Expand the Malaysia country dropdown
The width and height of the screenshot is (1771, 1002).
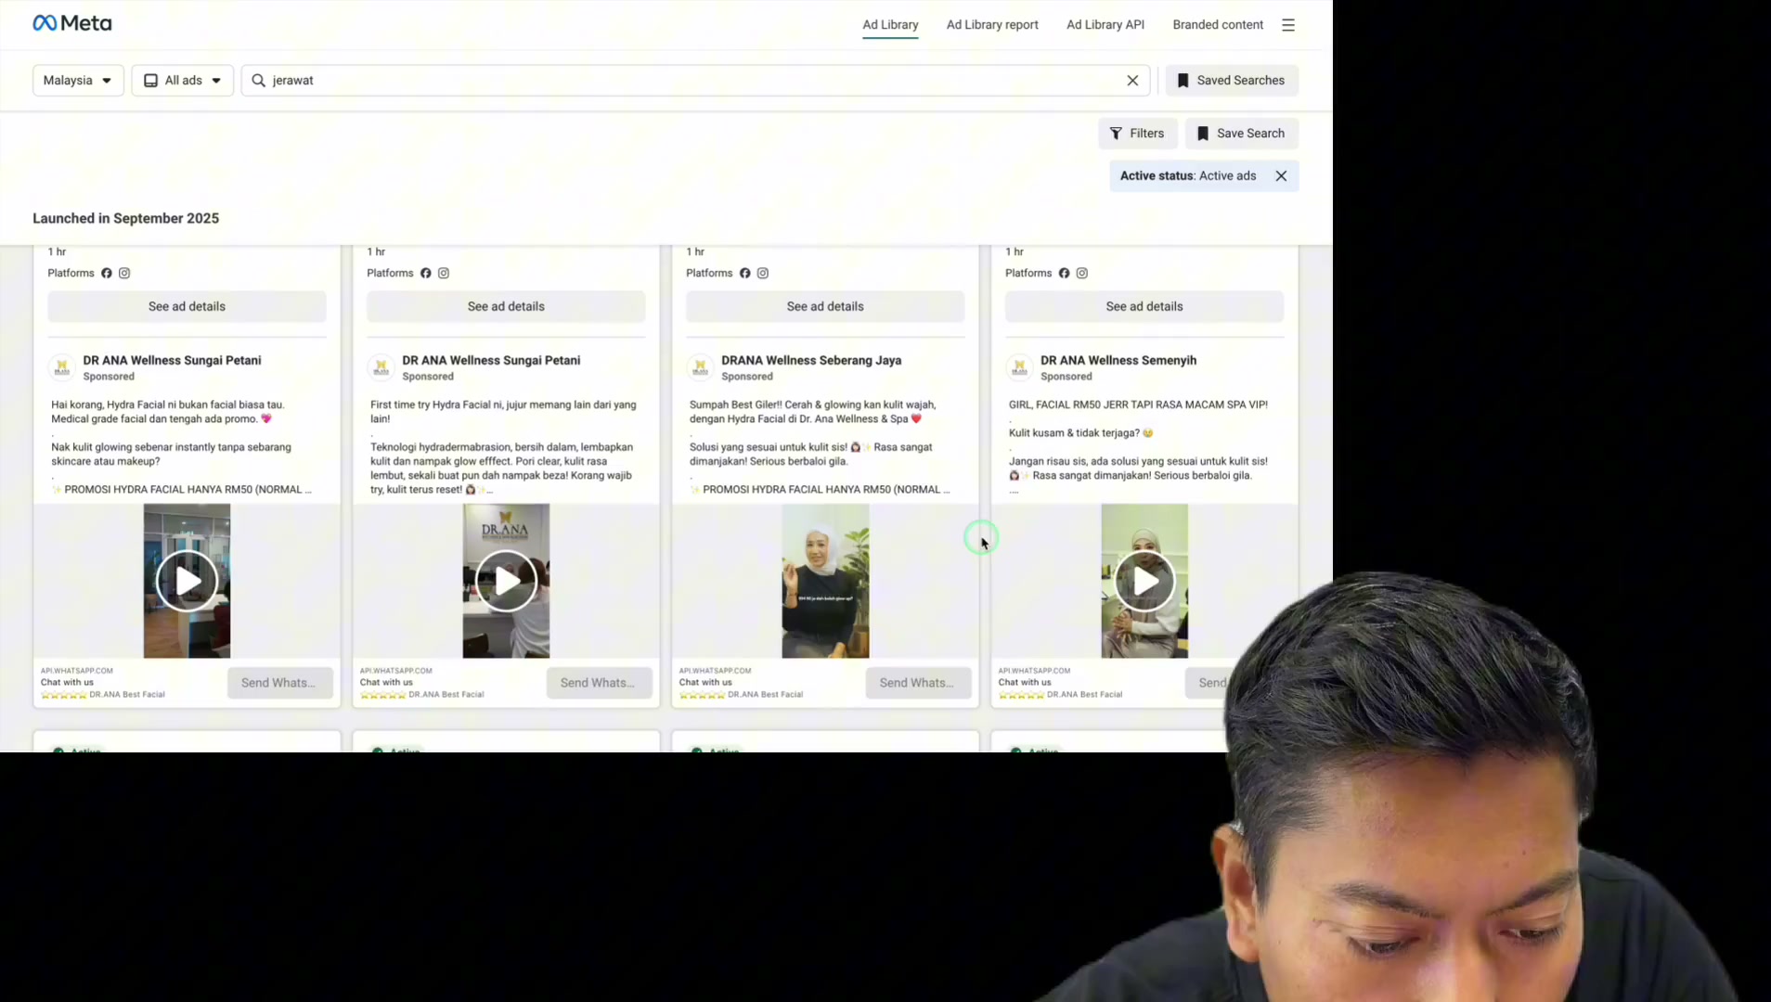[78, 81]
